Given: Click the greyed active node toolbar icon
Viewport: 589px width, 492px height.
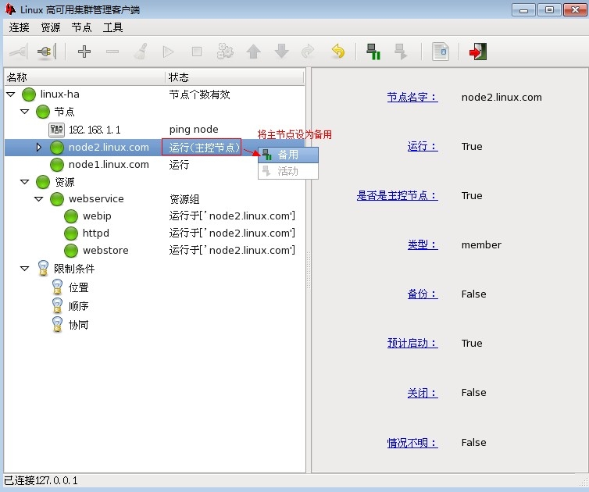Looking at the screenshot, I should pos(401,52).
